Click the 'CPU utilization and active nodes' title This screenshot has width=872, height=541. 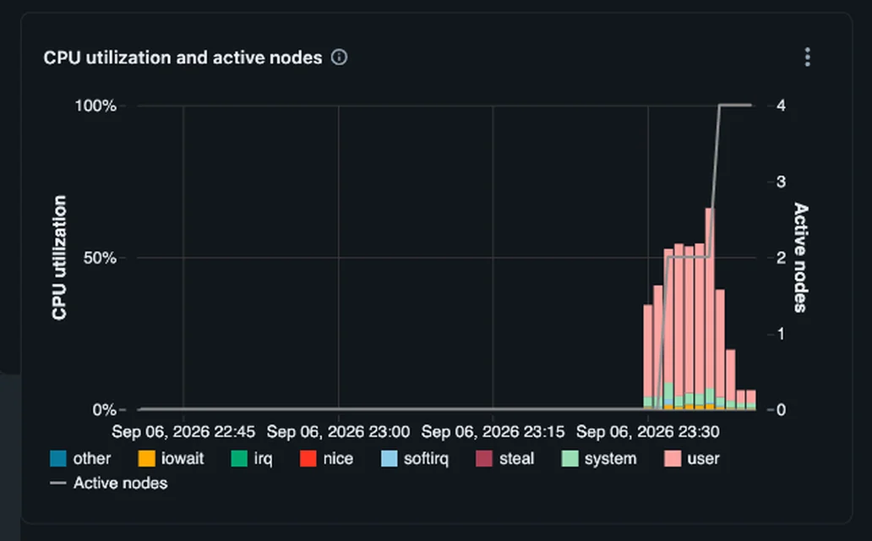tap(183, 57)
